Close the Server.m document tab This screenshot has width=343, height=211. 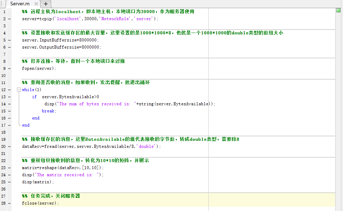click(37, 4)
